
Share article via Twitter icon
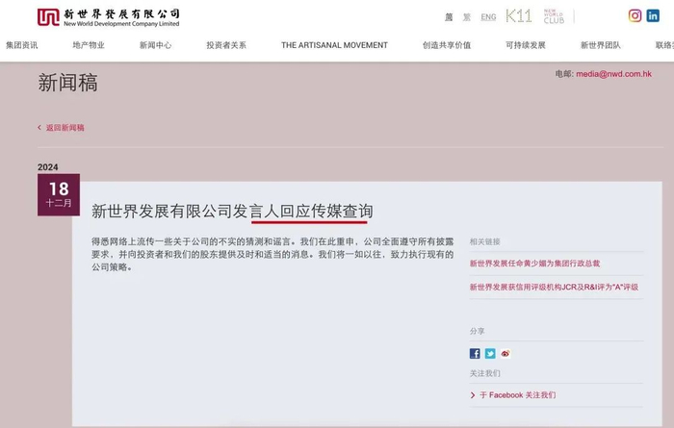(x=490, y=353)
